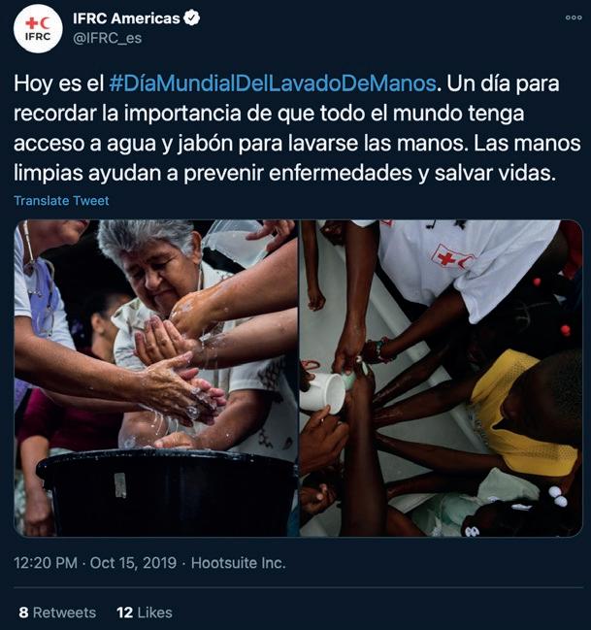Click the tweet text paragraph
Viewport: 591px width, 630px height.
[x=297, y=128]
